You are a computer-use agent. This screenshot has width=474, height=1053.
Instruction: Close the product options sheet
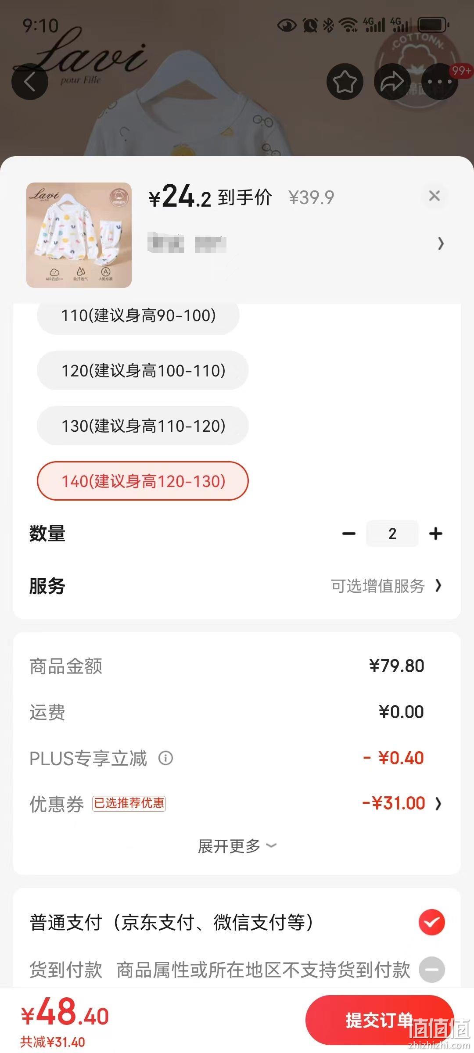(x=434, y=196)
